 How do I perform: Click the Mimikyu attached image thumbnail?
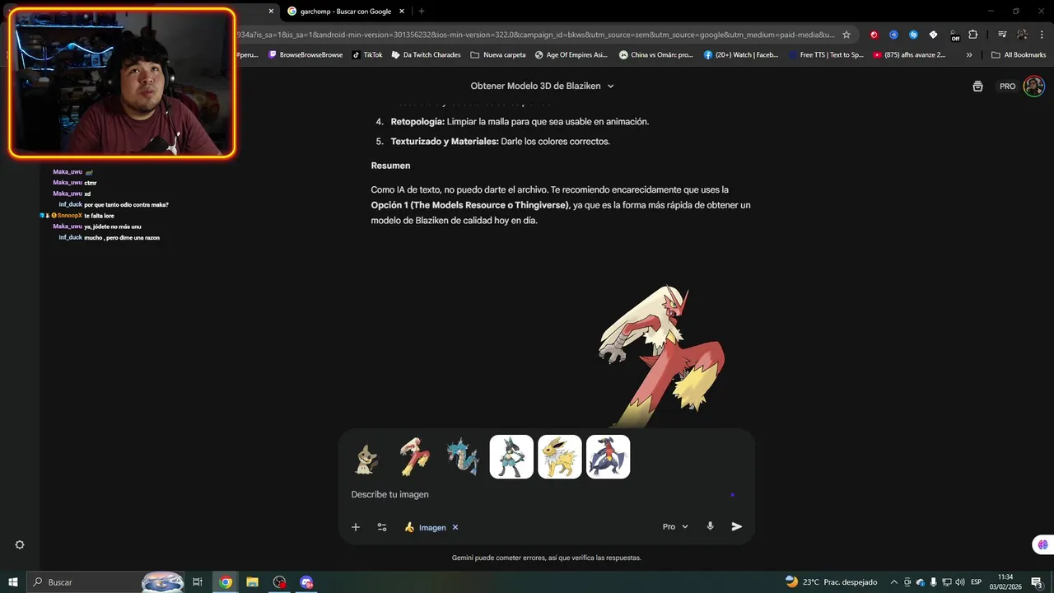coord(366,457)
